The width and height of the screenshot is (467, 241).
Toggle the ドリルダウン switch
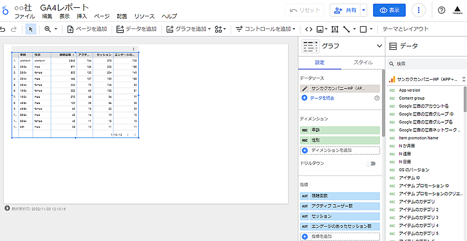point(371,164)
